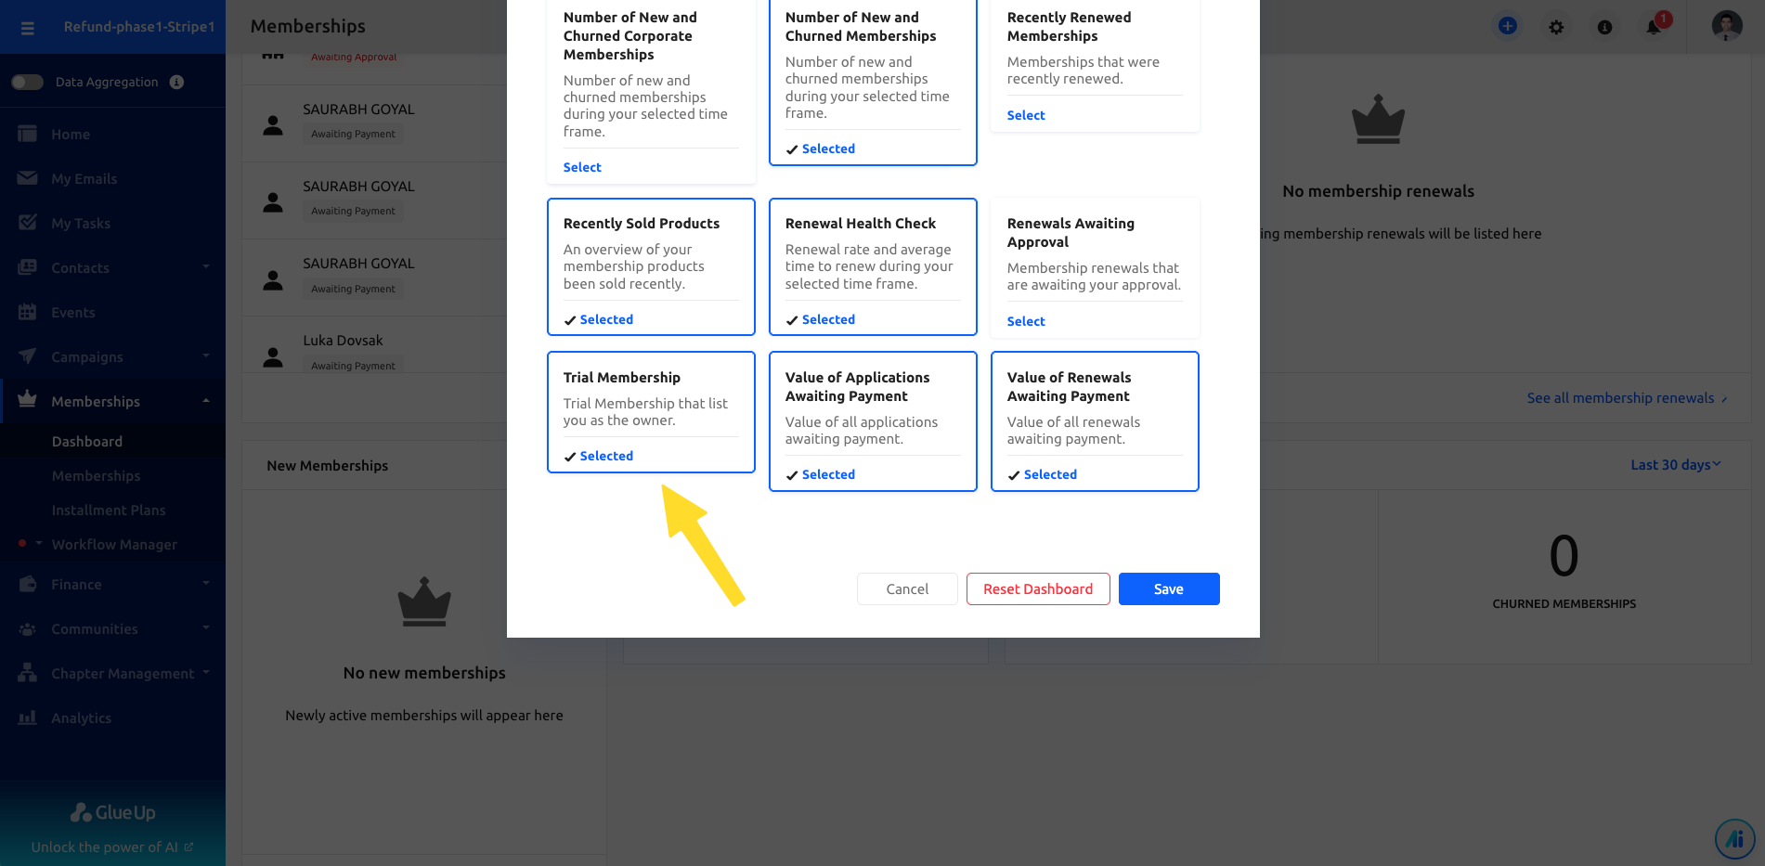
Task: Click the hamburger menu icon
Action: click(x=28, y=28)
